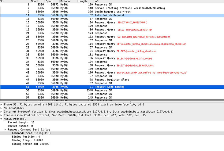Select packet 9 Login Request user=root
Image resolution: width=224 pixels, height=151 pixels.
coord(112,12)
